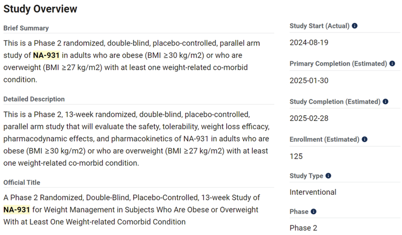Click the info icon beside Study Type
The width and height of the screenshot is (402, 235).
(328, 176)
